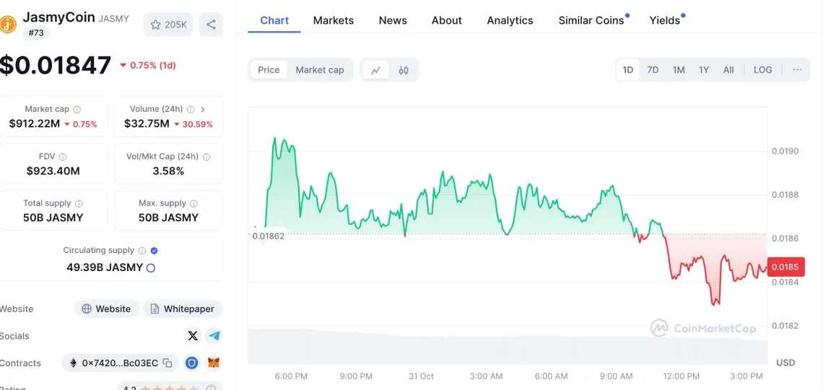Click the $923.40M FDV value
823x390 pixels.
(53, 171)
